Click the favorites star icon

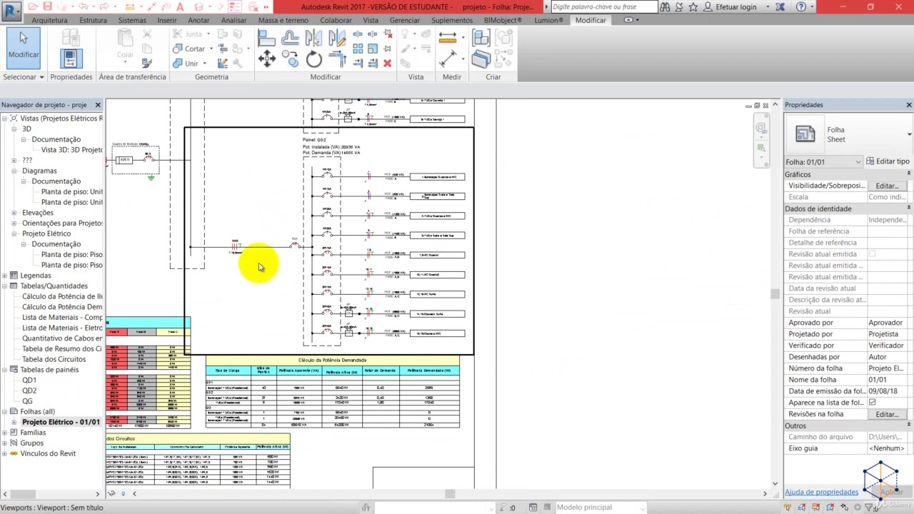click(693, 6)
